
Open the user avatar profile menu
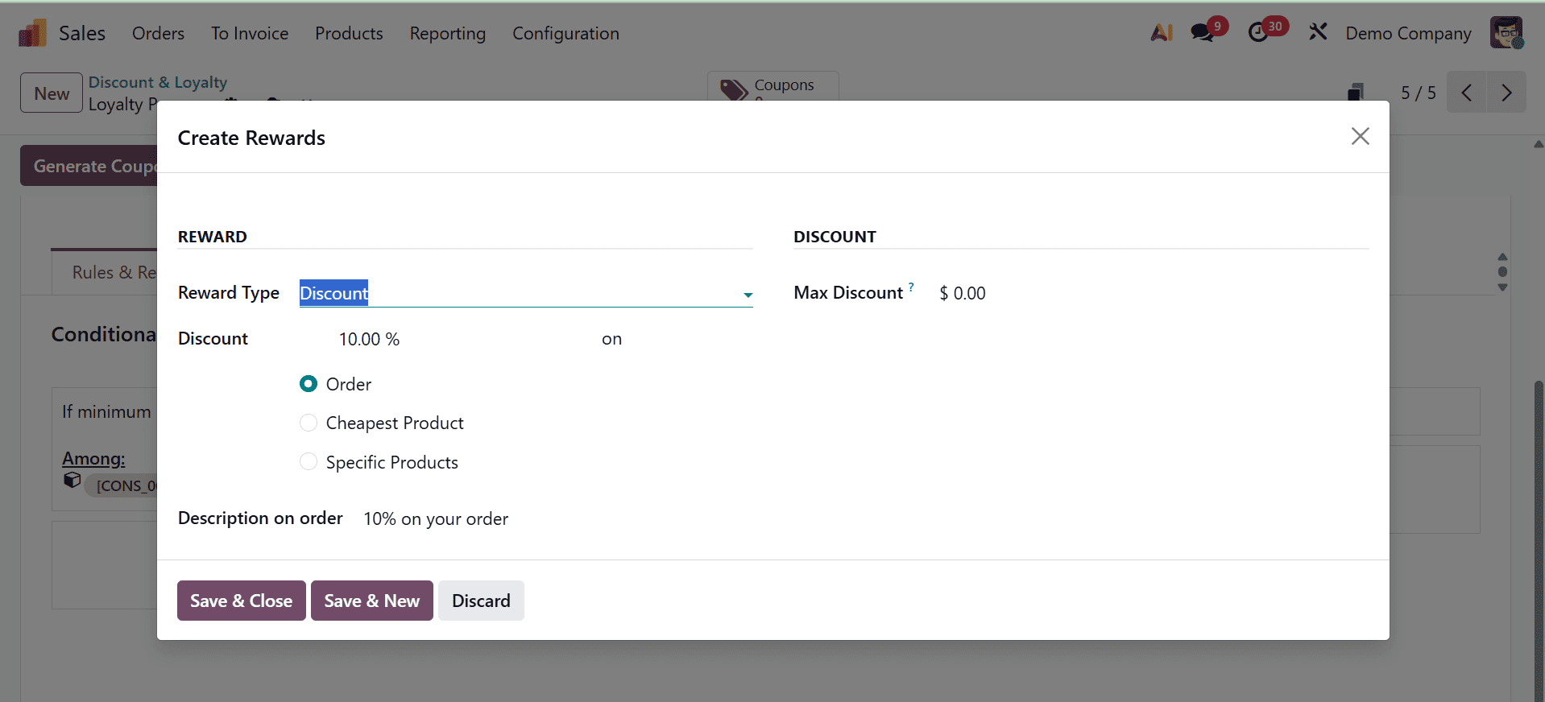pos(1507,32)
